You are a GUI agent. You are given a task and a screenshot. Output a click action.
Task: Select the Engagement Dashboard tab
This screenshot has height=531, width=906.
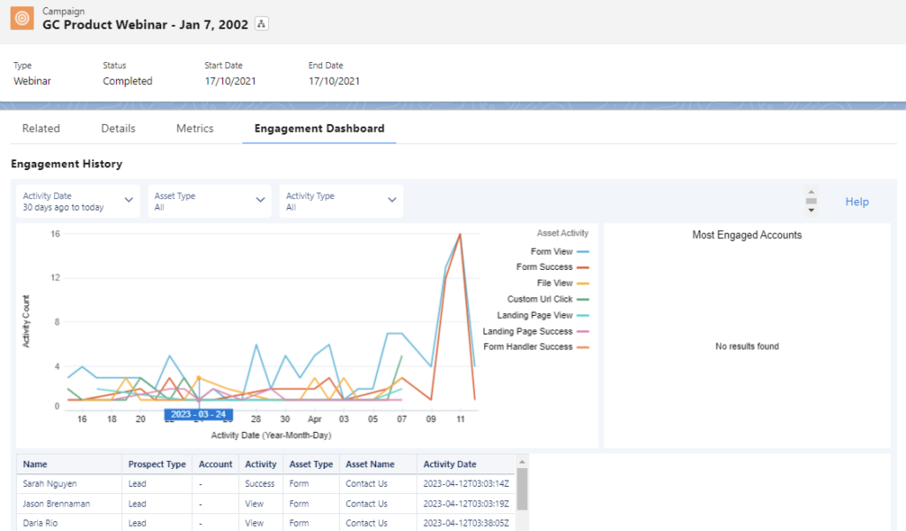point(319,128)
